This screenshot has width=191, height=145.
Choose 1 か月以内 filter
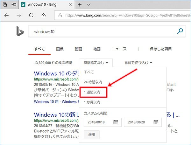click(92, 102)
